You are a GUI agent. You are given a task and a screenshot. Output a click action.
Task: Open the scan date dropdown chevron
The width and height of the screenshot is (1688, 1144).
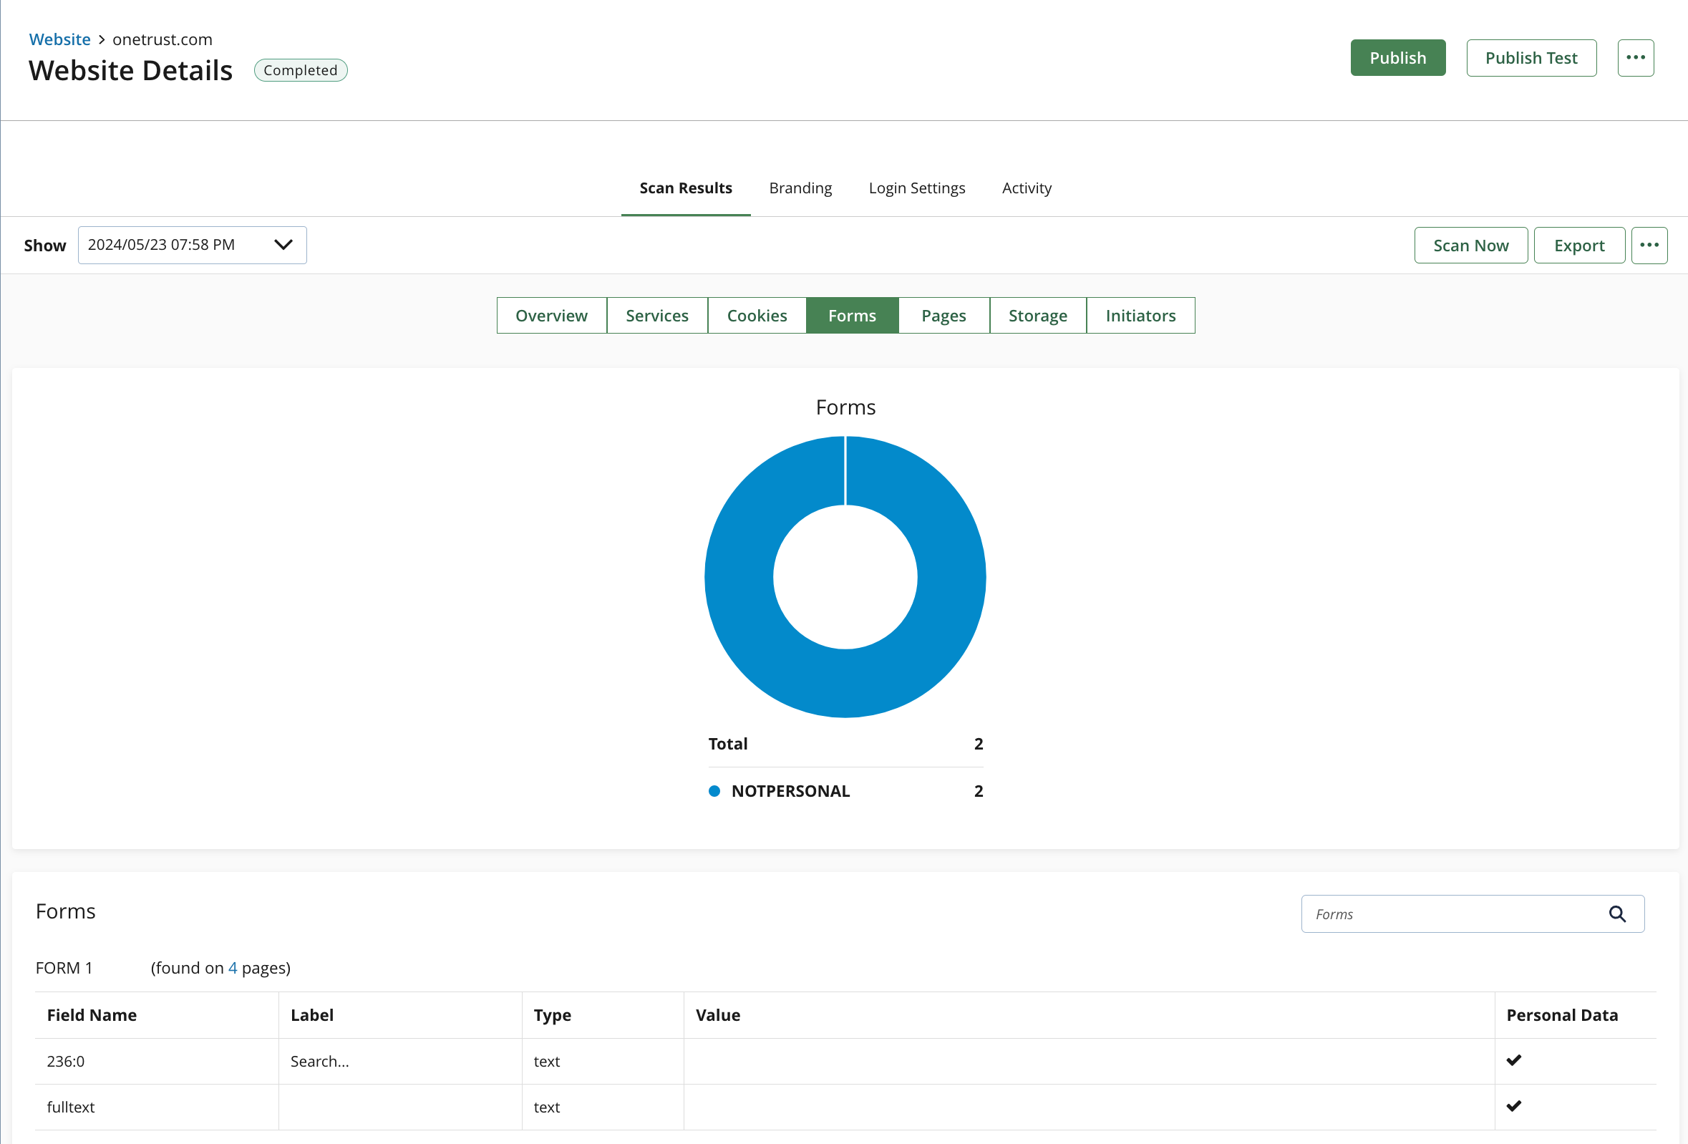pyautogui.click(x=283, y=245)
